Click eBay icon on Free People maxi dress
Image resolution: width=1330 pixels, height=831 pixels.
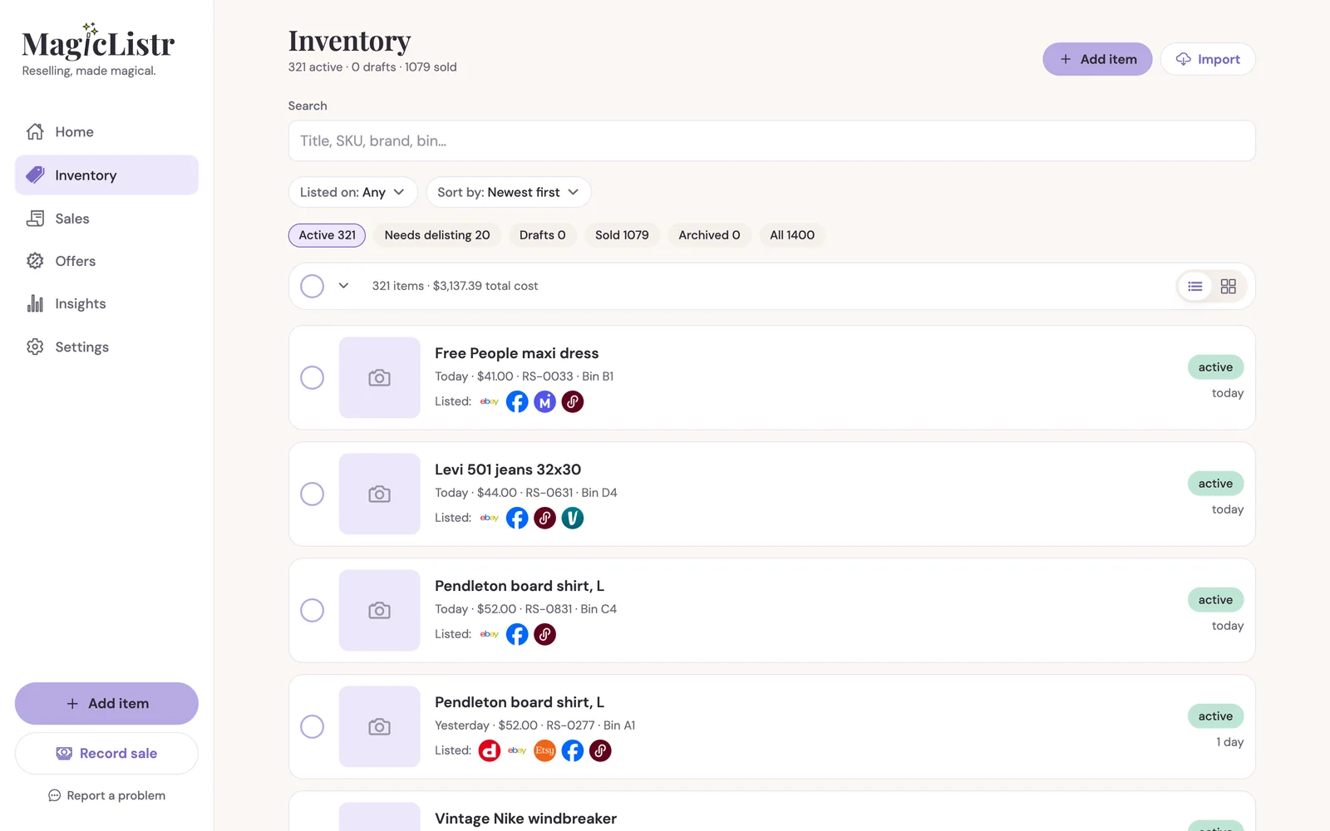tap(490, 402)
